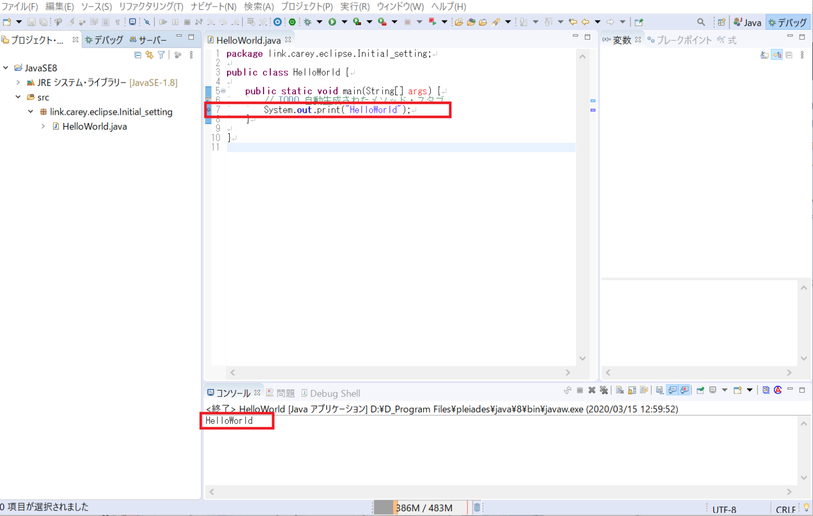813x516 pixels.
Task: Open the ファイル(F) menu
Action: click(x=20, y=6)
